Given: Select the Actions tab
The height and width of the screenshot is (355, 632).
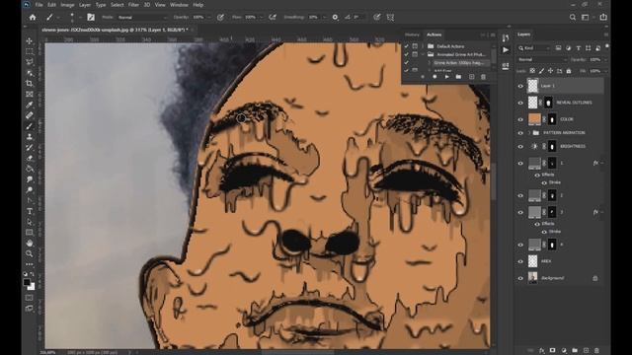Looking at the screenshot, I should [434, 35].
